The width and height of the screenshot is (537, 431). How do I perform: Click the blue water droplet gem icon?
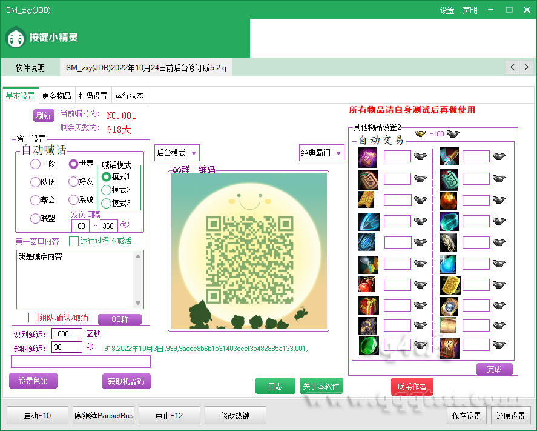click(448, 264)
